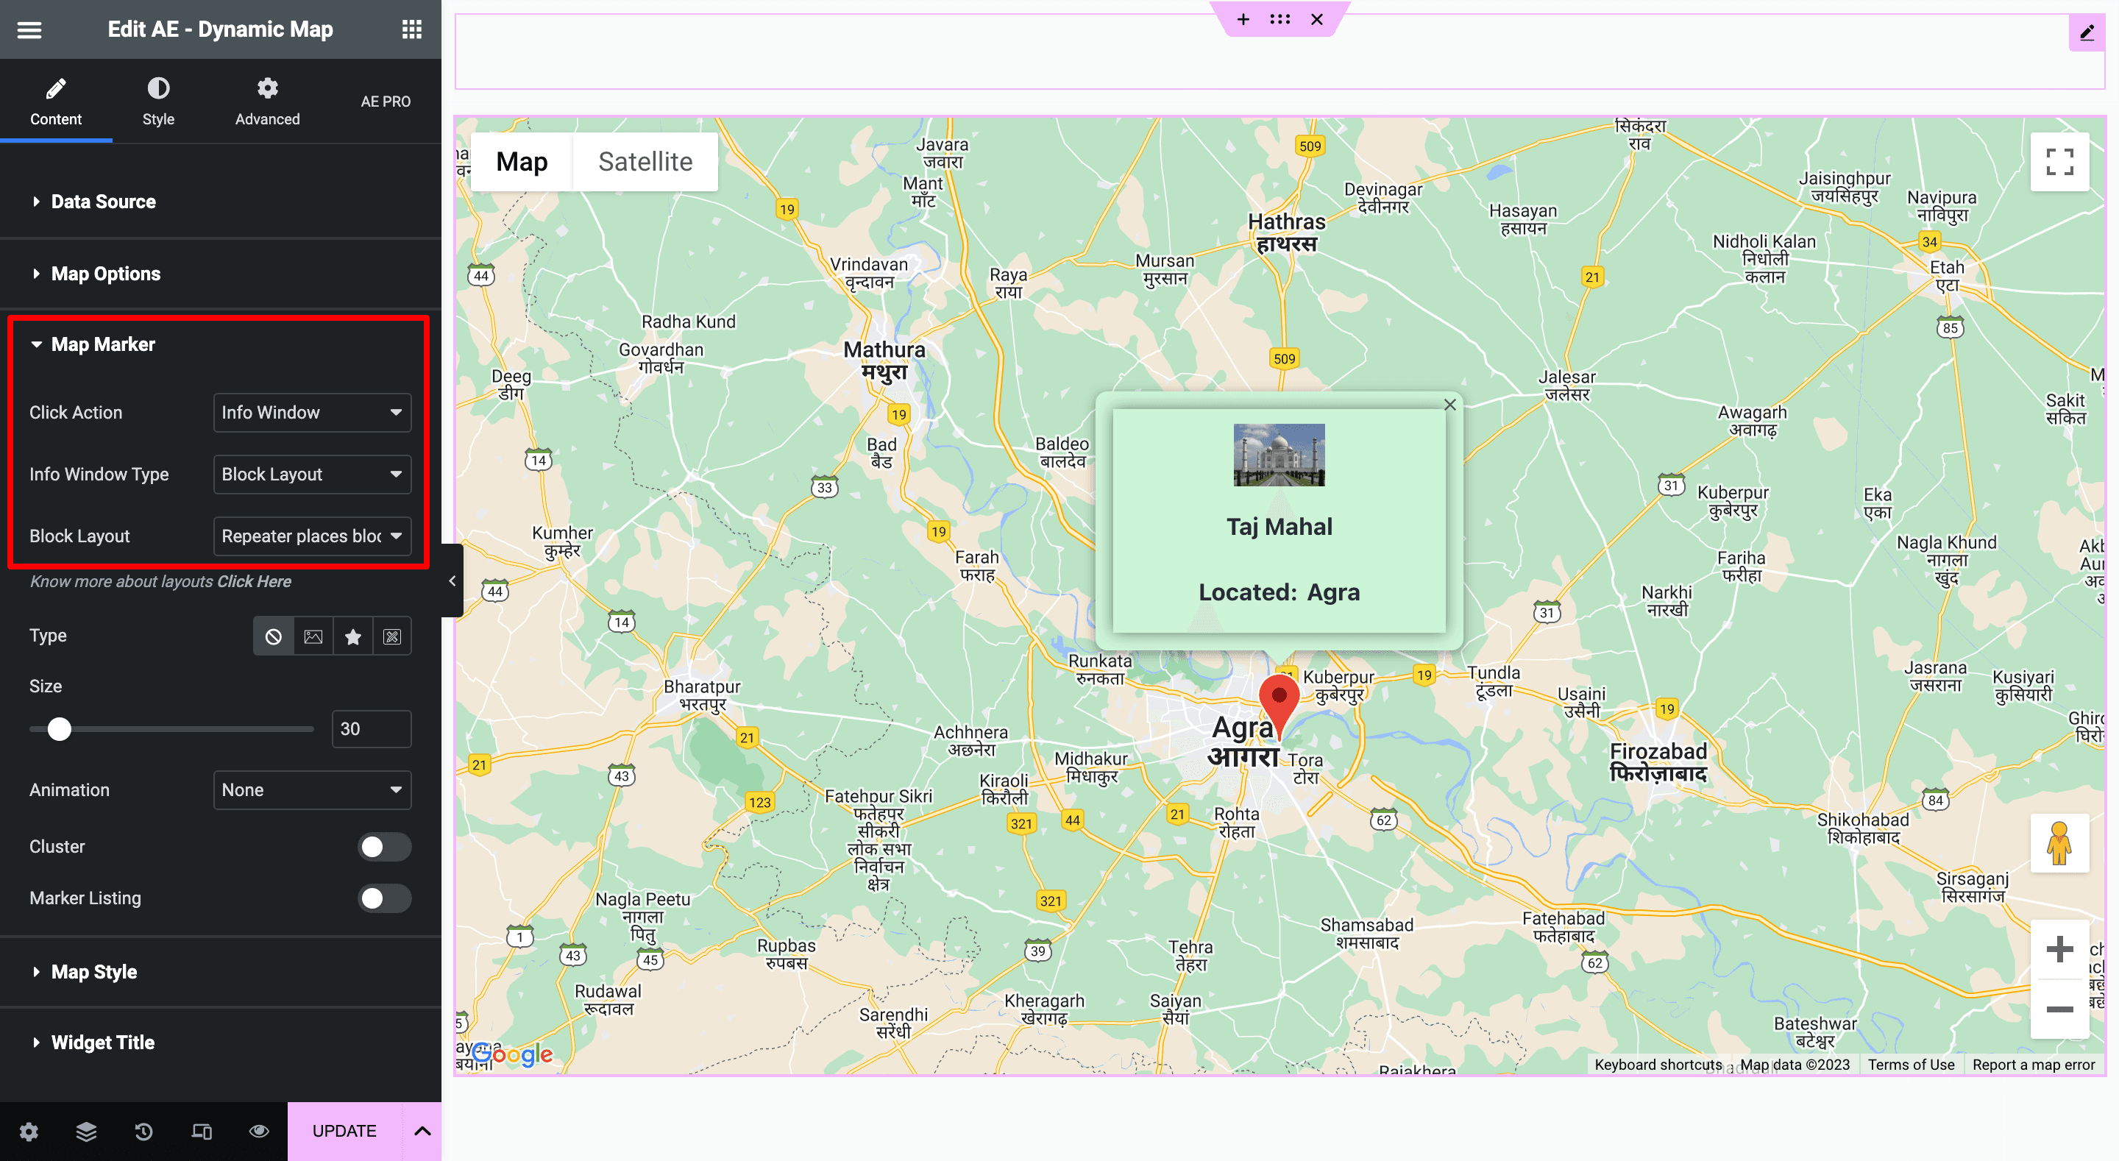
Task: Open the hamburger menu icon
Action: (29, 29)
